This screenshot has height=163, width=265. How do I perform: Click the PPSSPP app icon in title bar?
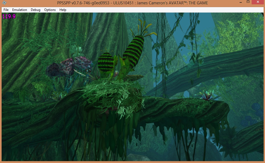(x=4, y=3)
